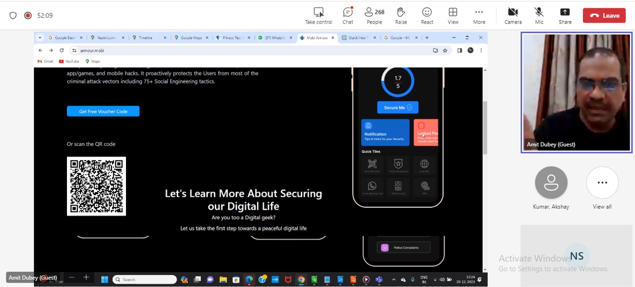Reload the armour.mobi page
This screenshot has width=635, height=287.
62,50
